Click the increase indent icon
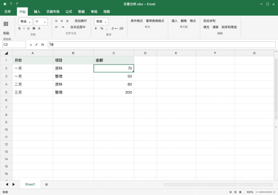The height and width of the screenshot is (195, 278). pyautogui.click(x=62, y=27)
